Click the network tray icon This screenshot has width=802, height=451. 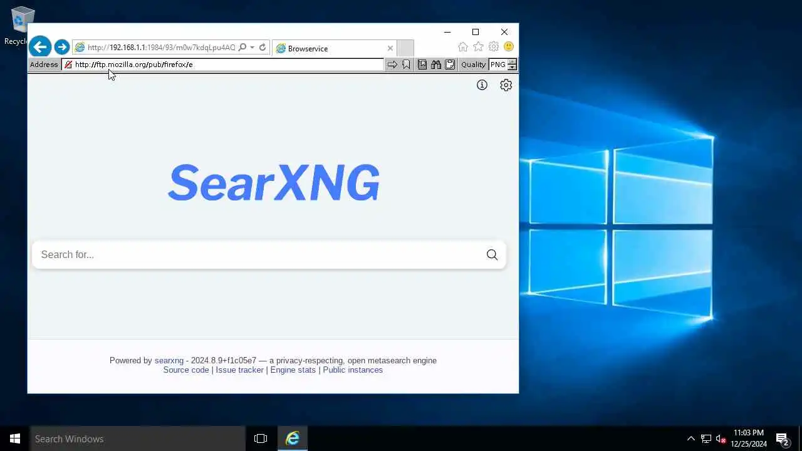point(706,438)
